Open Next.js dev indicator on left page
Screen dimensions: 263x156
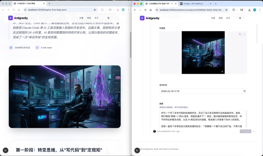click(x=6, y=150)
